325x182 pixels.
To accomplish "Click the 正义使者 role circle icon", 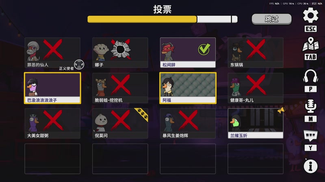I will tap(79, 65).
